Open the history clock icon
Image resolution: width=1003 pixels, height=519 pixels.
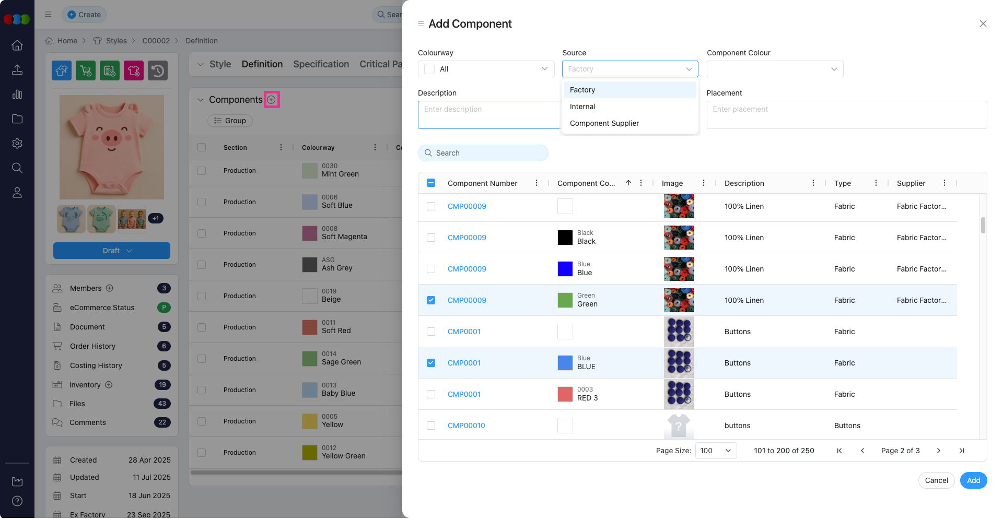(158, 70)
